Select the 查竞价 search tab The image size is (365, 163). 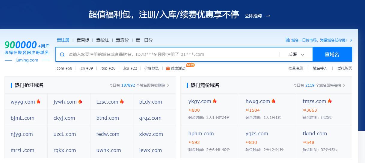pos(122,40)
